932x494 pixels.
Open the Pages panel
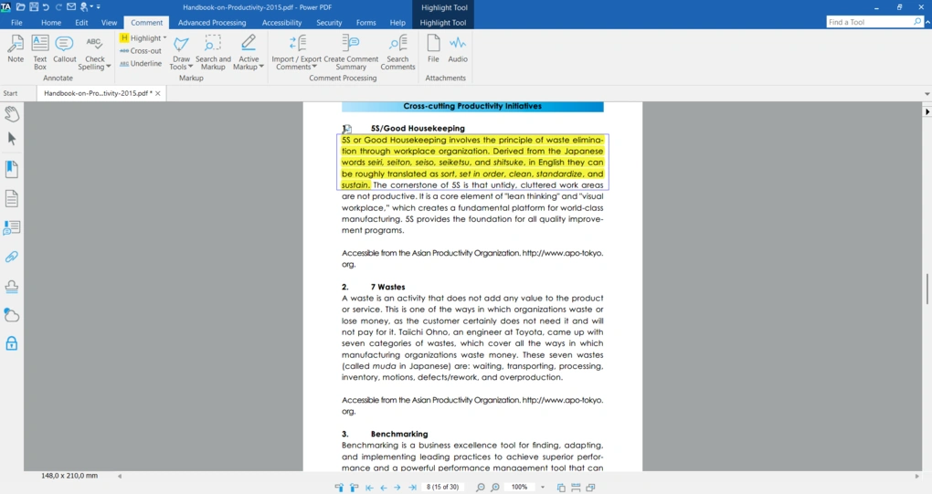11,198
